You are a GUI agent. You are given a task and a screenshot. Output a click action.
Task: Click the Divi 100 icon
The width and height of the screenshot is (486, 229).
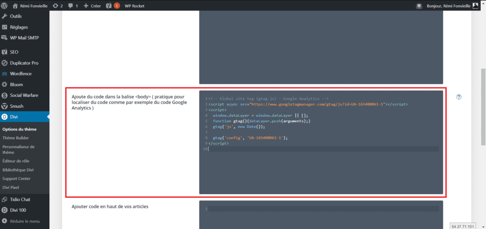pos(5,210)
